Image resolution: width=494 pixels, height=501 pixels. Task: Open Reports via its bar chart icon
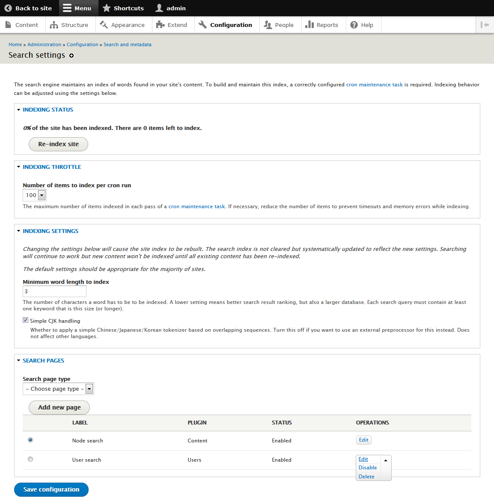[309, 25]
